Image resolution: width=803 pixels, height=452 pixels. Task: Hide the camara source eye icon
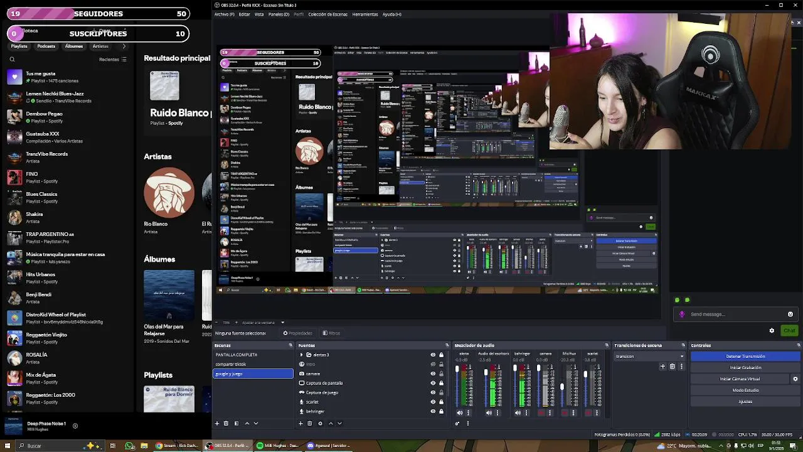[x=432, y=374]
